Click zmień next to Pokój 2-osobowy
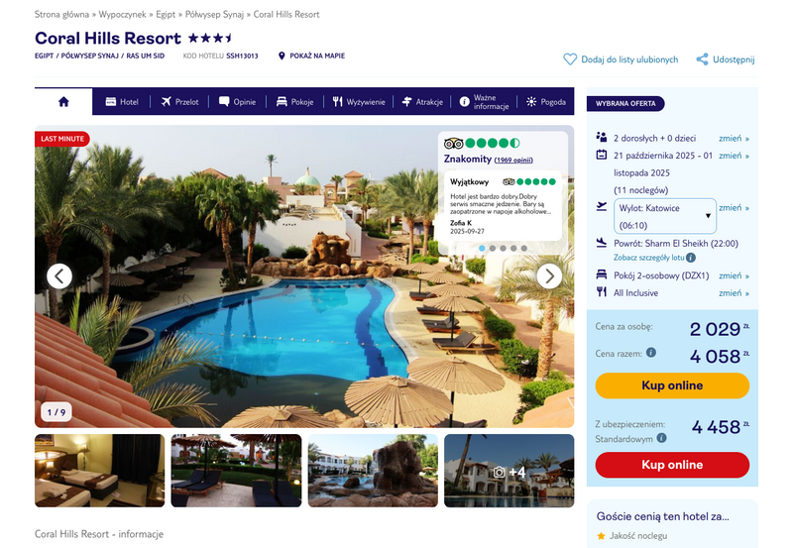The width and height of the screenshot is (793, 548). [x=734, y=275]
